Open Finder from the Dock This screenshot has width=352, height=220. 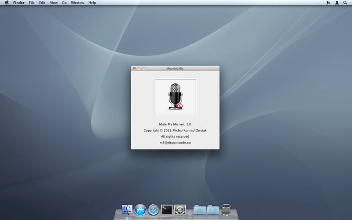[127, 210]
